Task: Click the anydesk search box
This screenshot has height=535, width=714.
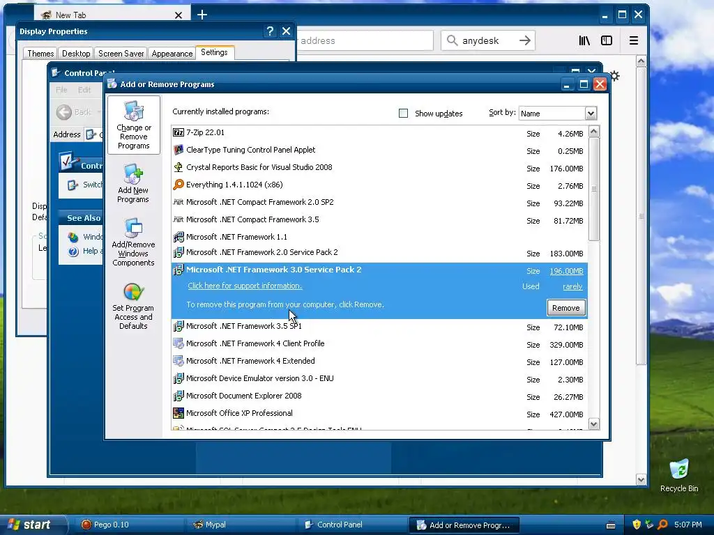Action: (x=488, y=40)
